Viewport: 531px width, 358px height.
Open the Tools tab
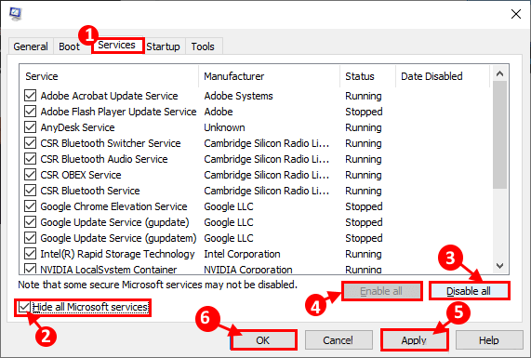[203, 46]
